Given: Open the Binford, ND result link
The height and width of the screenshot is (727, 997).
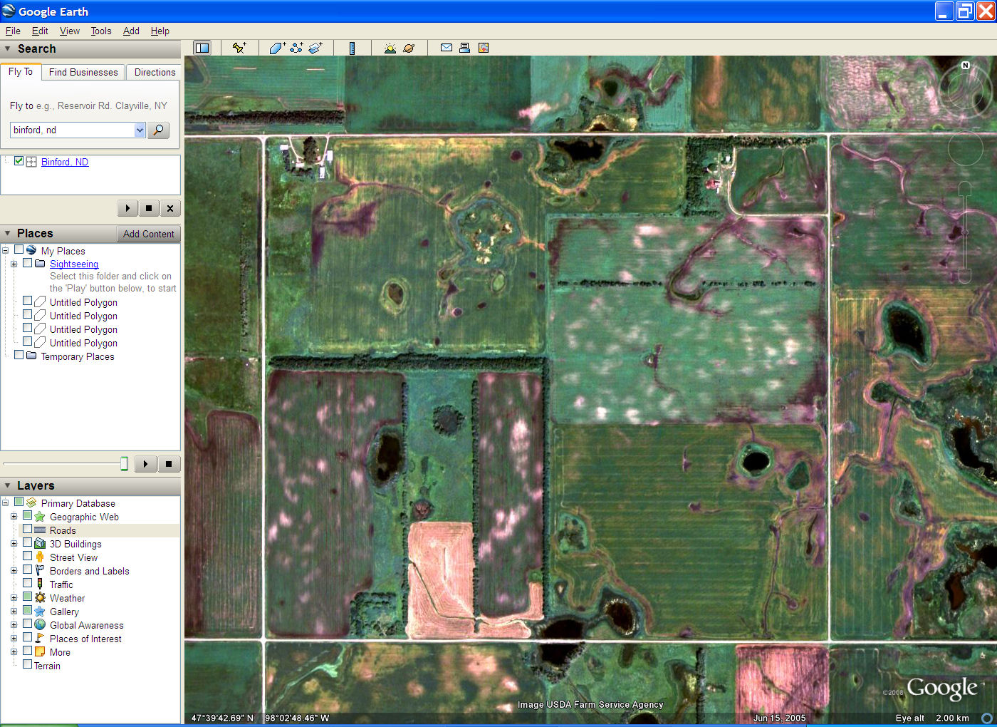Looking at the screenshot, I should pyautogui.click(x=65, y=162).
